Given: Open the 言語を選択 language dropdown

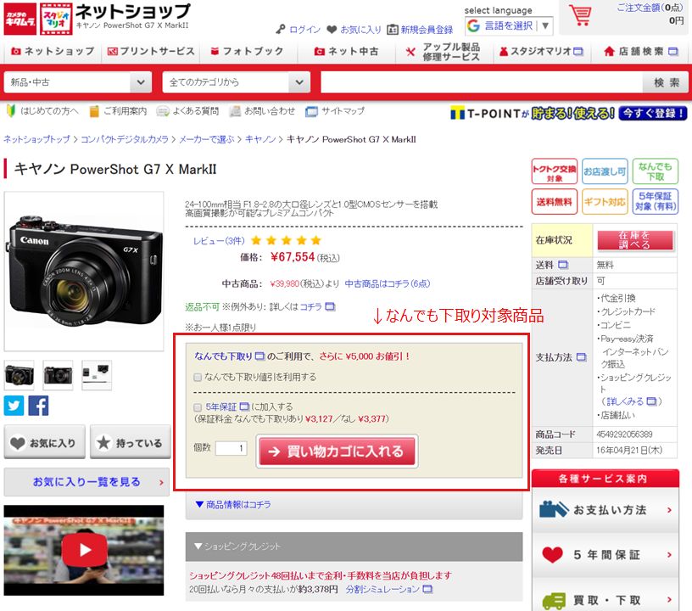Looking at the screenshot, I should click(x=509, y=25).
